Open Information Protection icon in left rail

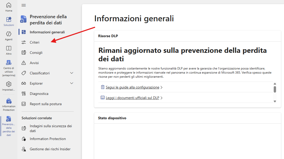coord(9,101)
